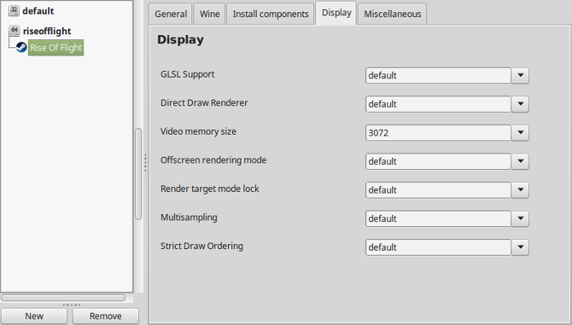
Task: Select the Rise Of Flight shortcut entry
Action: coord(56,47)
